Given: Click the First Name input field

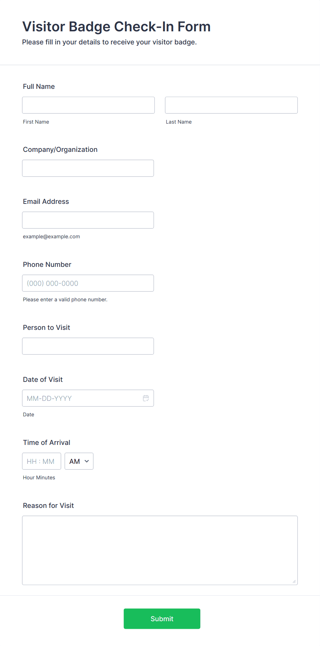Looking at the screenshot, I should [88, 105].
